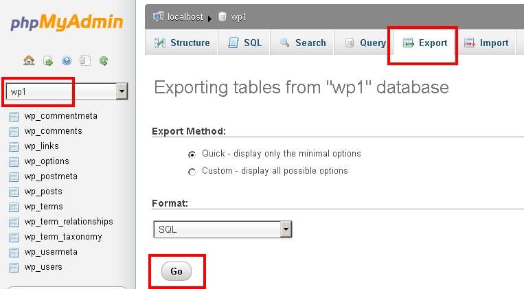The image size is (524, 289).
Task: Switch to the Structure tab
Action: coord(182,43)
